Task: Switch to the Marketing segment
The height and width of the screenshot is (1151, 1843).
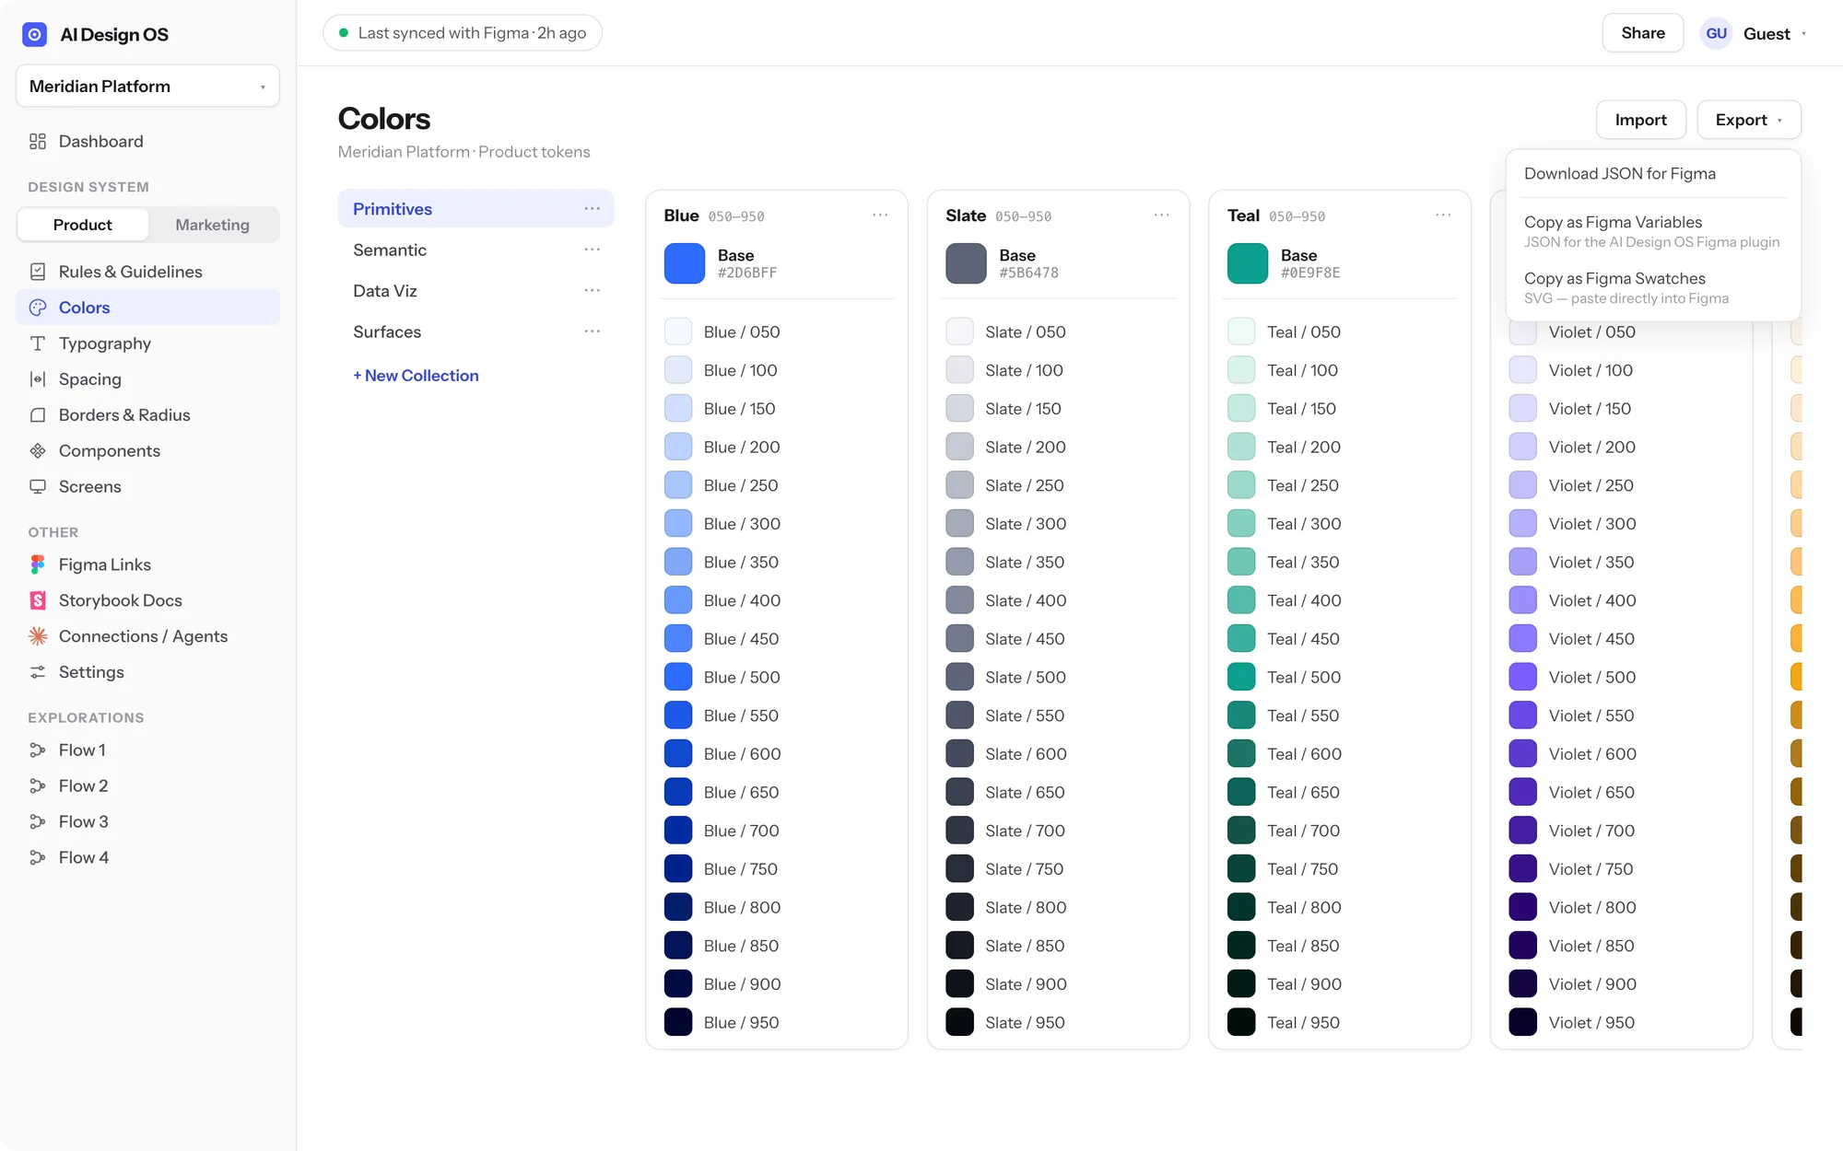Action: [213, 225]
